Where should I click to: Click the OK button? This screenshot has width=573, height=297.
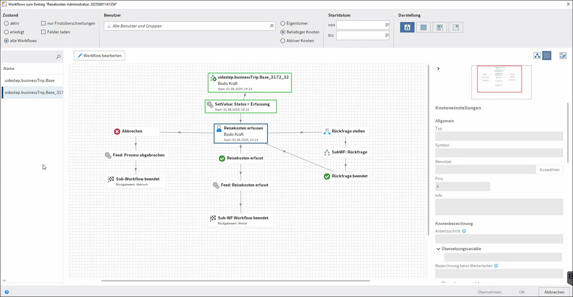[522, 292]
